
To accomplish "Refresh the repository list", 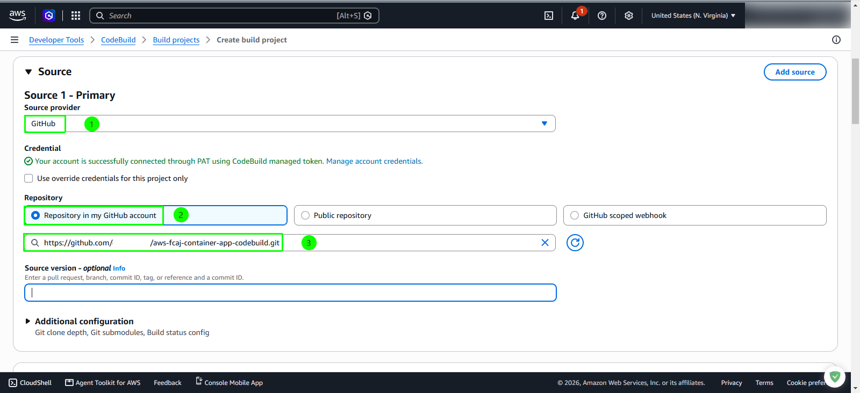I will (575, 243).
